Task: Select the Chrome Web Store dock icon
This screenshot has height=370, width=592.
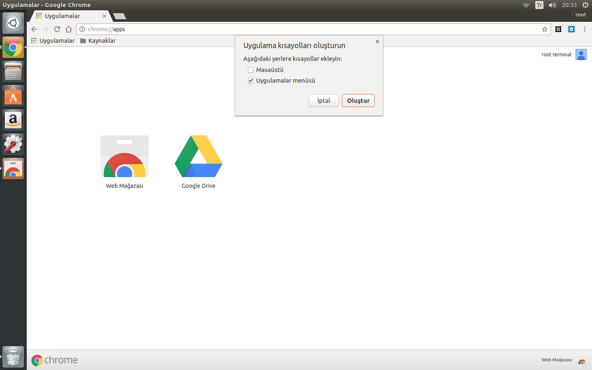Action: (13, 169)
